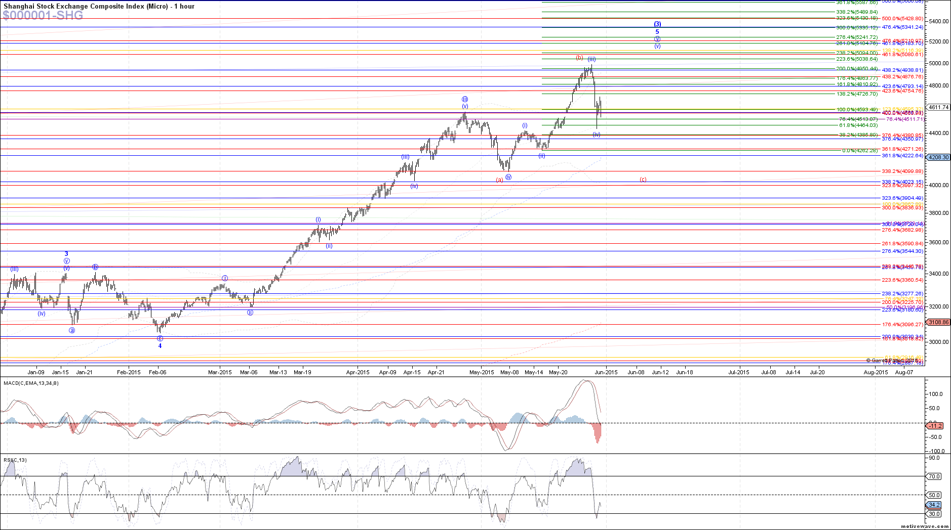Select the 4208.30 price marker
The image size is (951, 530).
click(938, 157)
